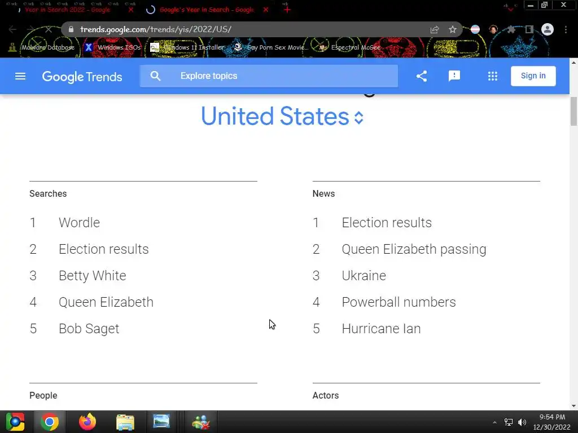Click the colored flag extension icon

pos(475,29)
